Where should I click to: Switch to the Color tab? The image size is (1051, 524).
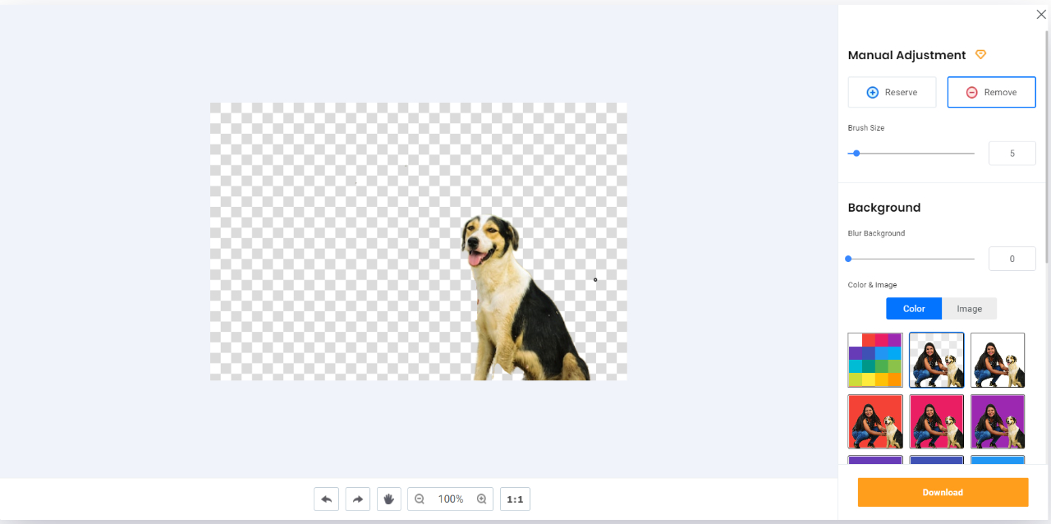click(x=914, y=309)
